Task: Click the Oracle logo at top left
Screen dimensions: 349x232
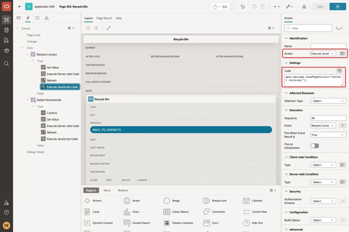Action: click(x=6, y=6)
